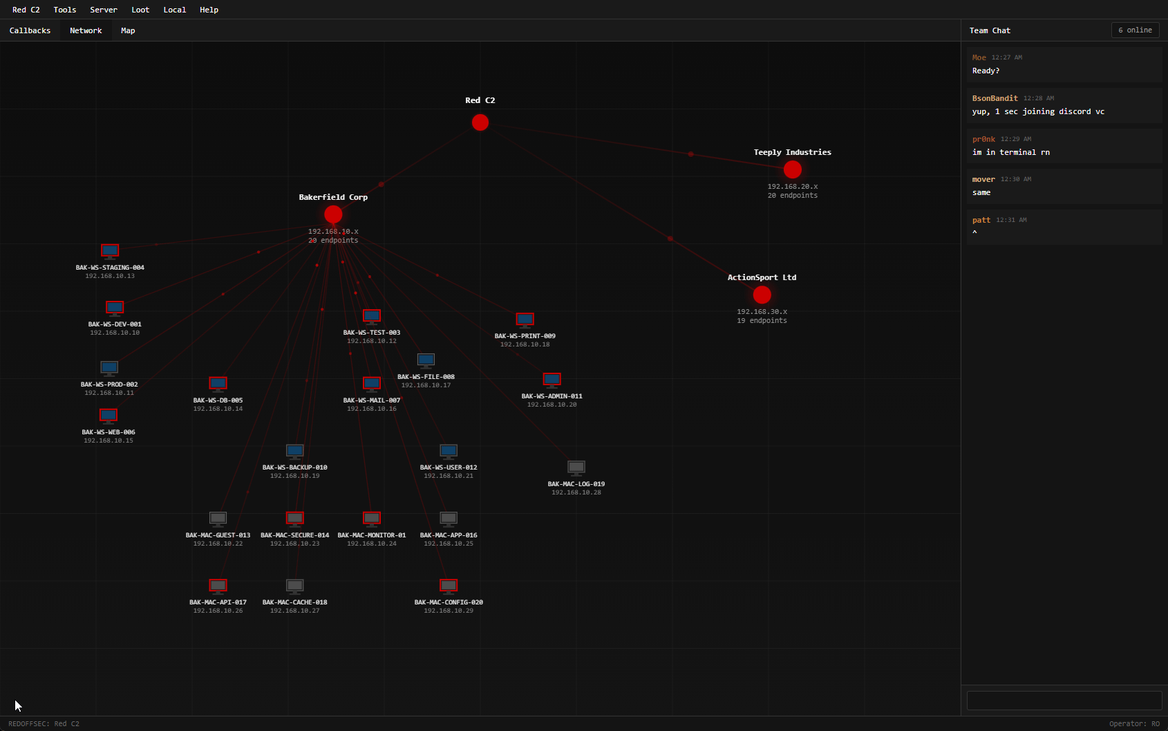Select host BAK-MAC-CONFIG-020 computer icon

click(x=449, y=586)
